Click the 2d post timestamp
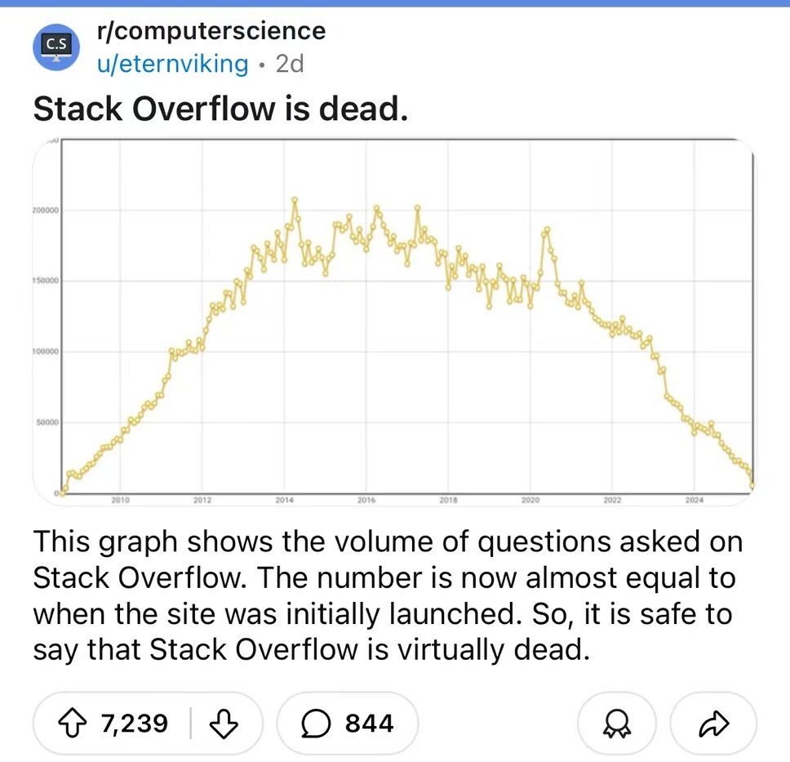The height and width of the screenshot is (762, 790). pyautogui.click(x=290, y=64)
